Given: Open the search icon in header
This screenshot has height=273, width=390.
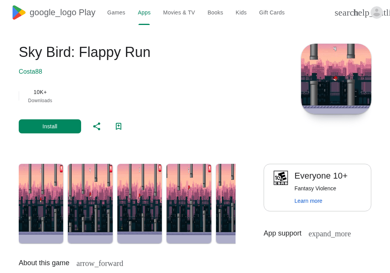Looking at the screenshot, I should pos(344,13).
